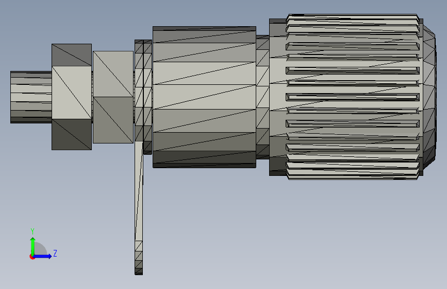The height and width of the screenshot is (289, 447).
Task: Click the blue Z axis arrow
Action: 43,256
